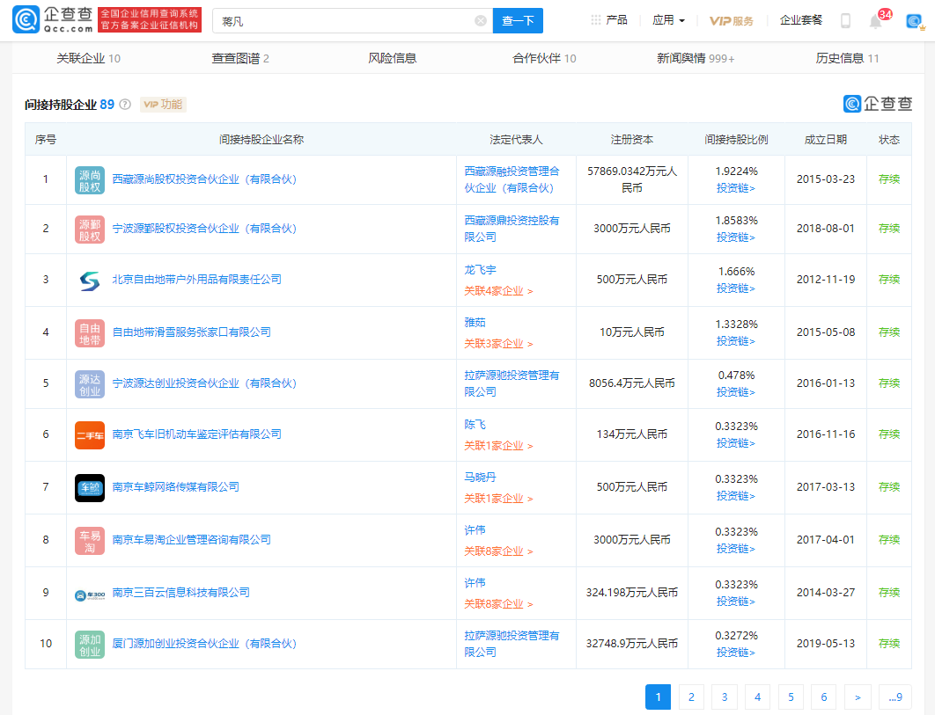Viewport: 935px width, 715px height.
Task: View 投资链 for the 1.9224% holding
Action: pyautogui.click(x=736, y=188)
